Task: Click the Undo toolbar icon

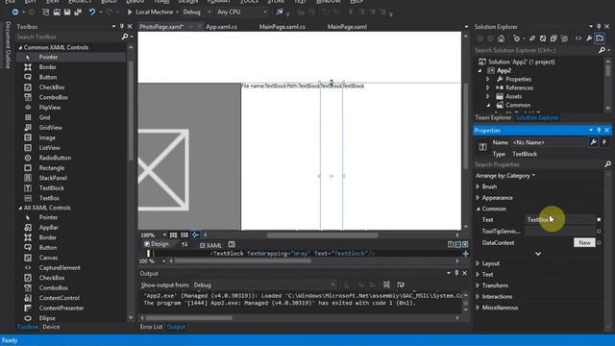Action: pyautogui.click(x=92, y=12)
